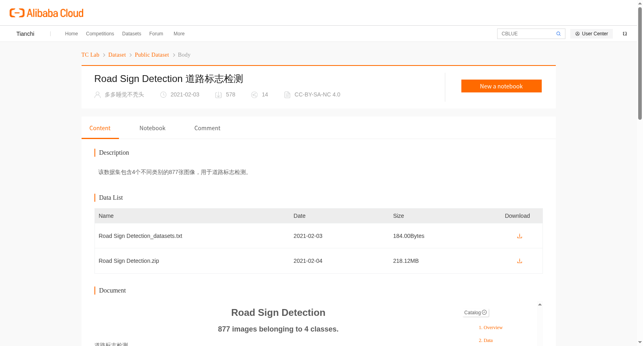Click file name Road Sign Detection_datasets.txt
This screenshot has width=643, height=346.
140,236
